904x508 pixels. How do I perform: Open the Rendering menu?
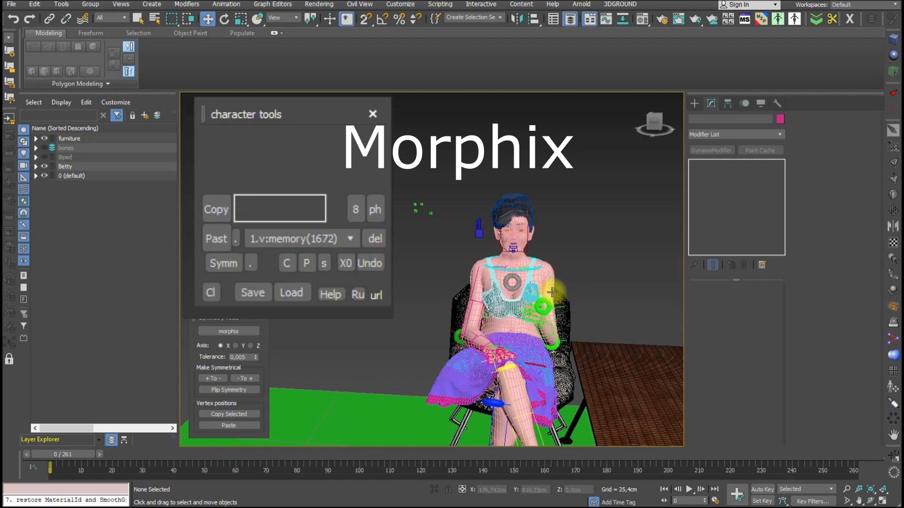coord(319,4)
